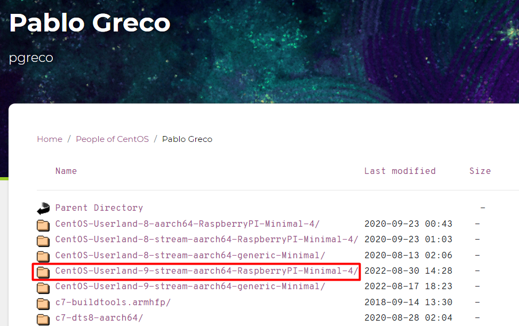Go to the Home breadcrumb link
The height and width of the screenshot is (326, 519).
coord(50,139)
